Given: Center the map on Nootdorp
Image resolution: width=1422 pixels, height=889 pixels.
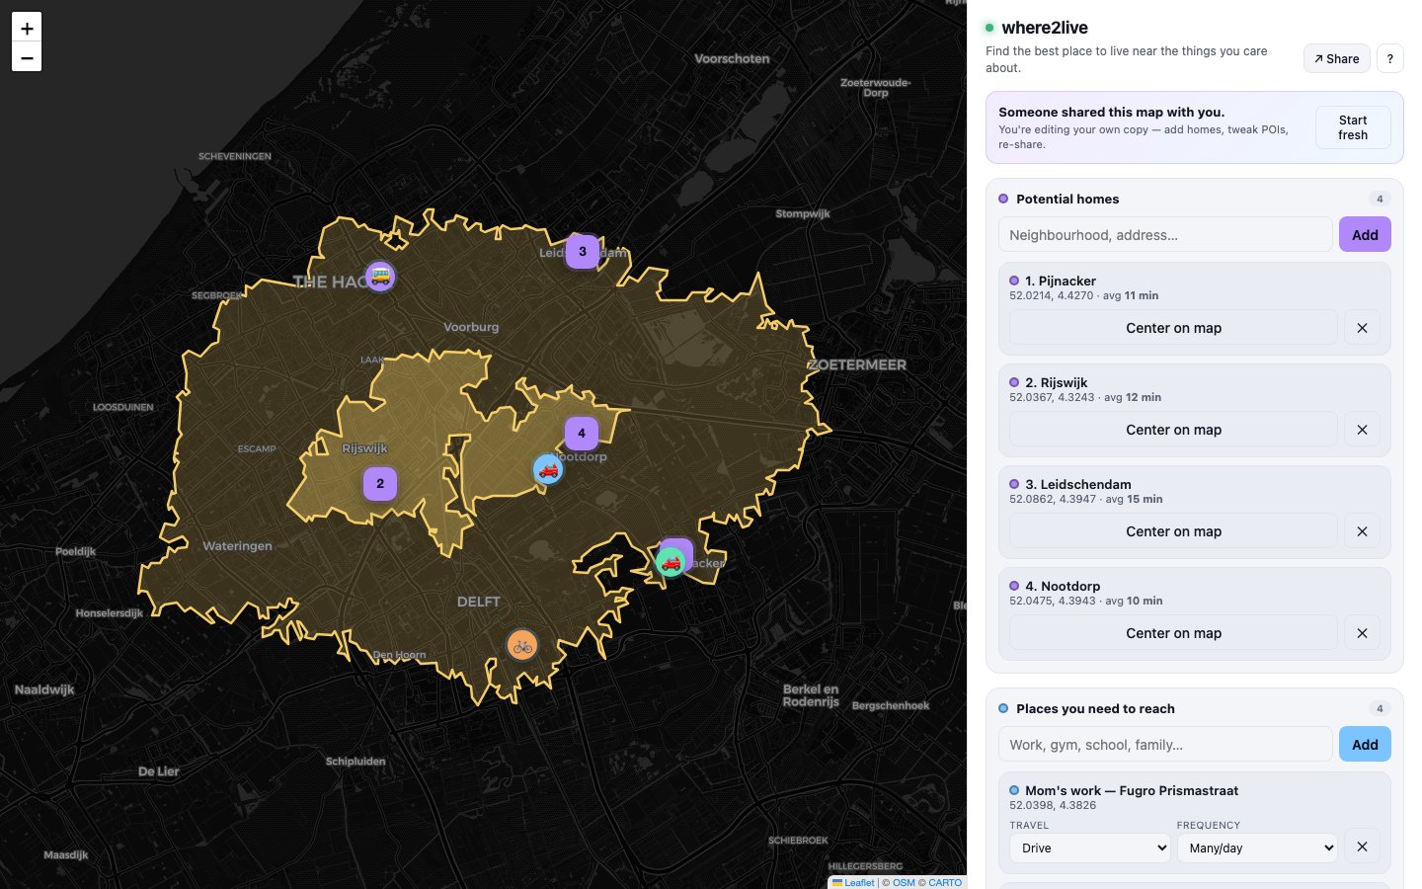Looking at the screenshot, I should pos(1173,633).
